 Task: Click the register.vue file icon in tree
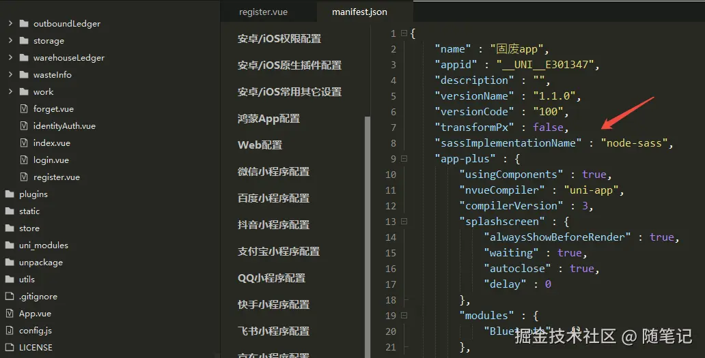tap(25, 177)
